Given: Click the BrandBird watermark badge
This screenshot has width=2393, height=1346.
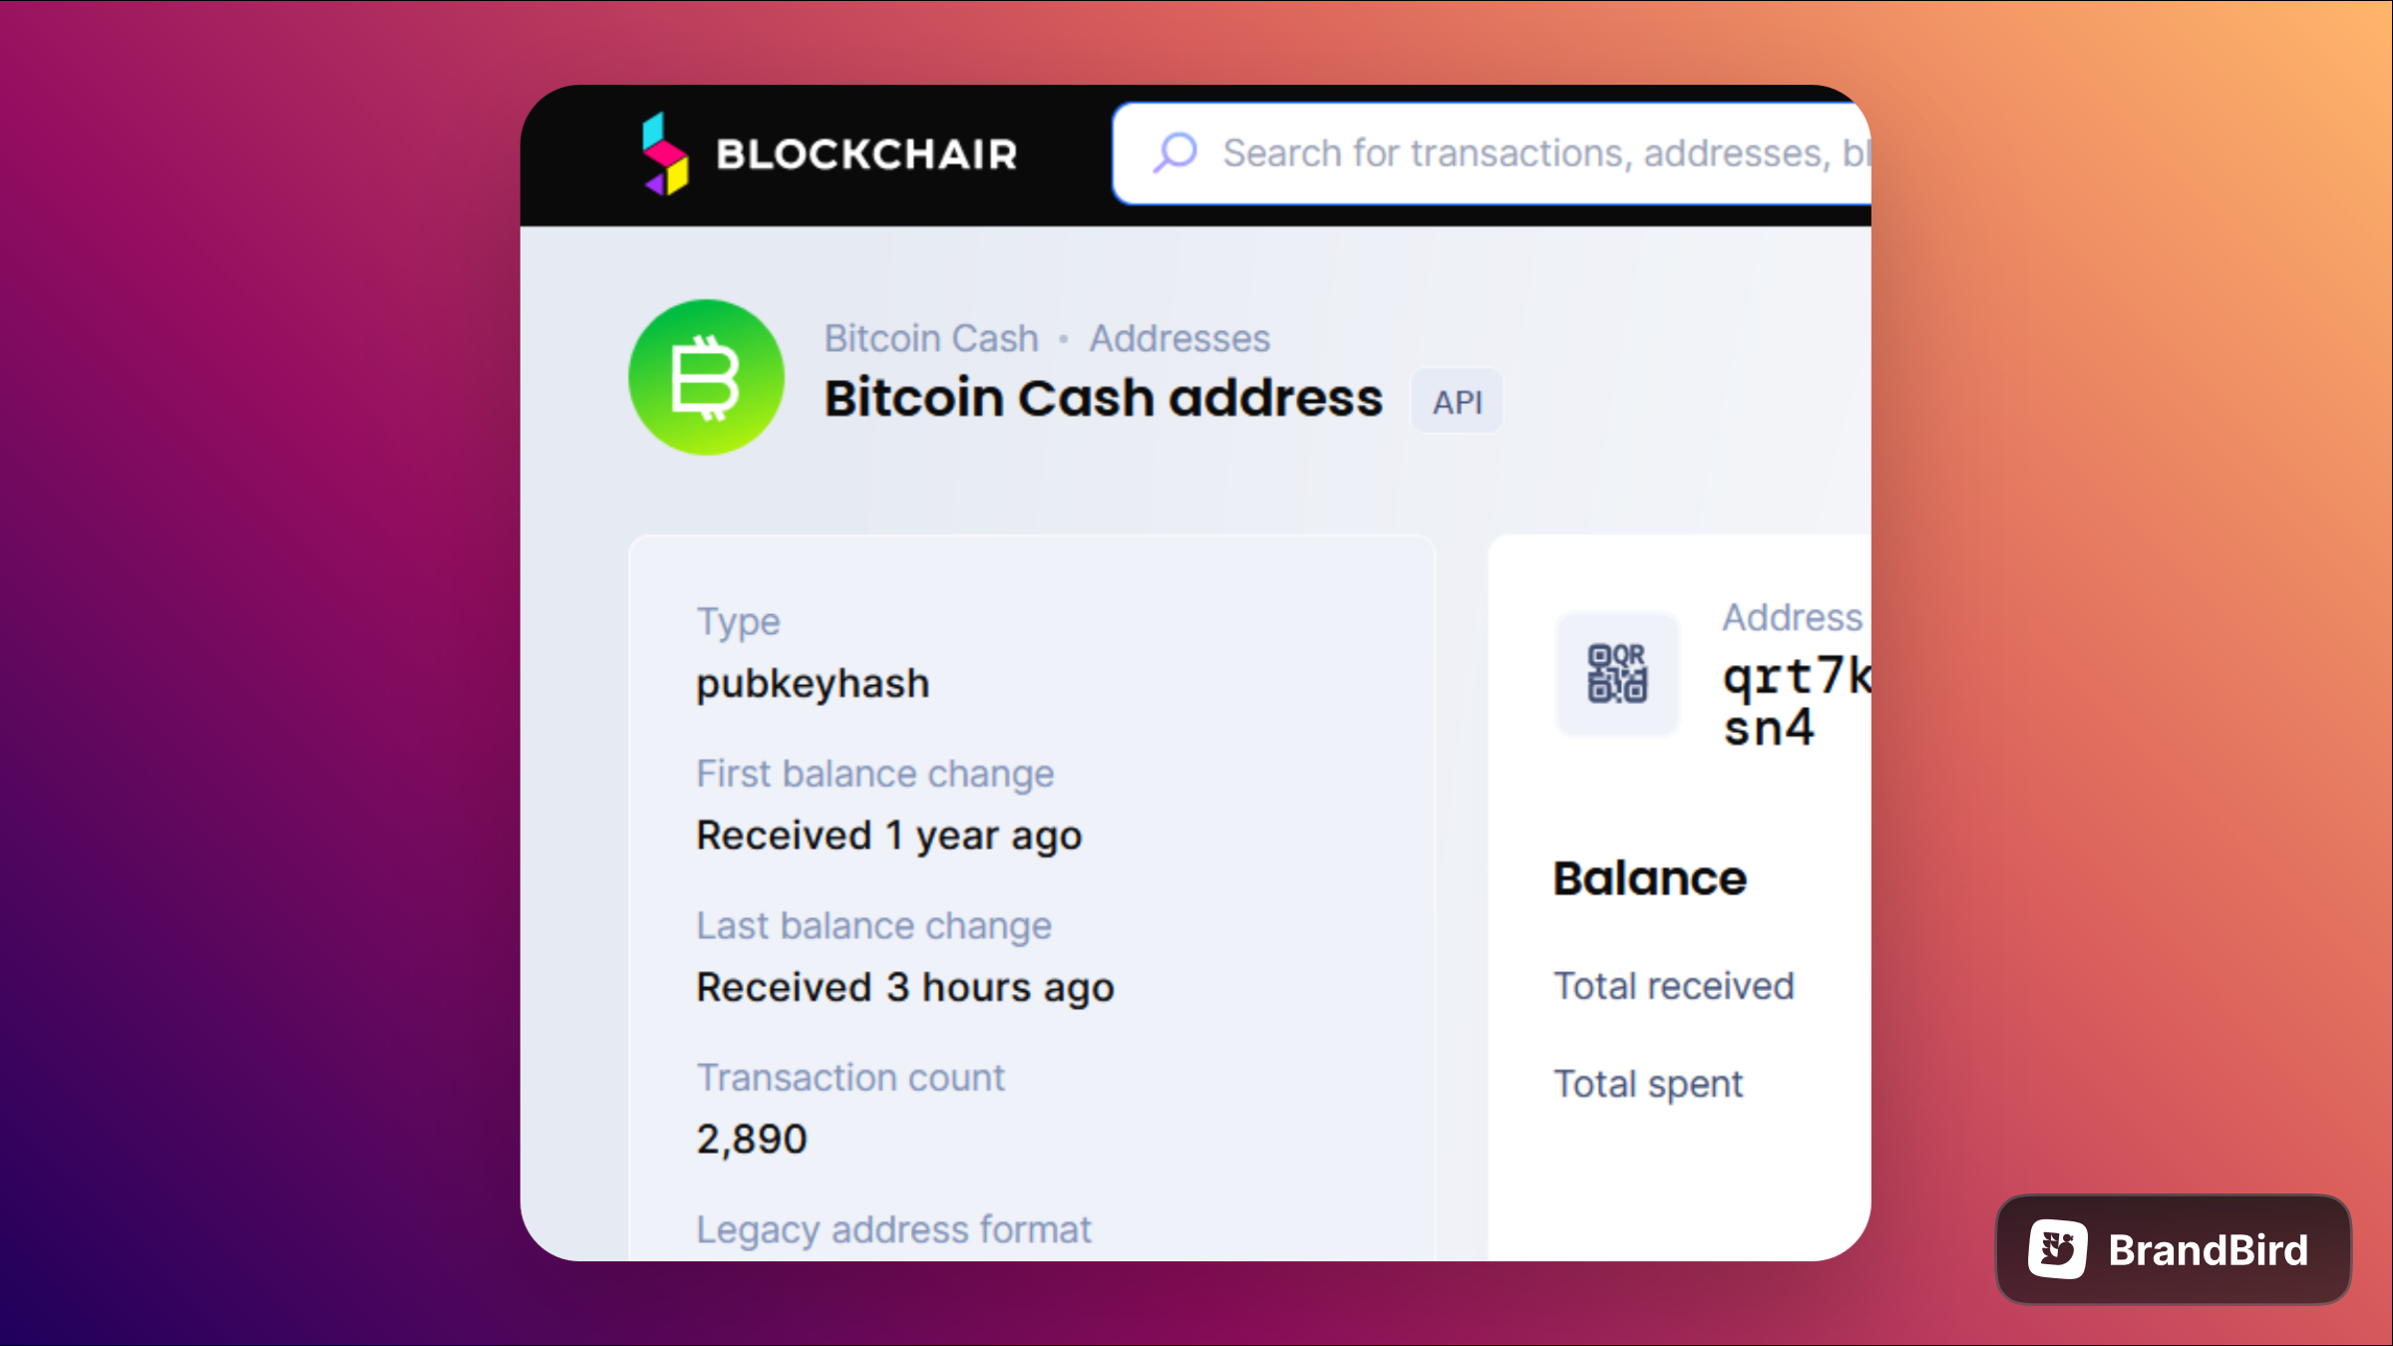Looking at the screenshot, I should (2174, 1249).
